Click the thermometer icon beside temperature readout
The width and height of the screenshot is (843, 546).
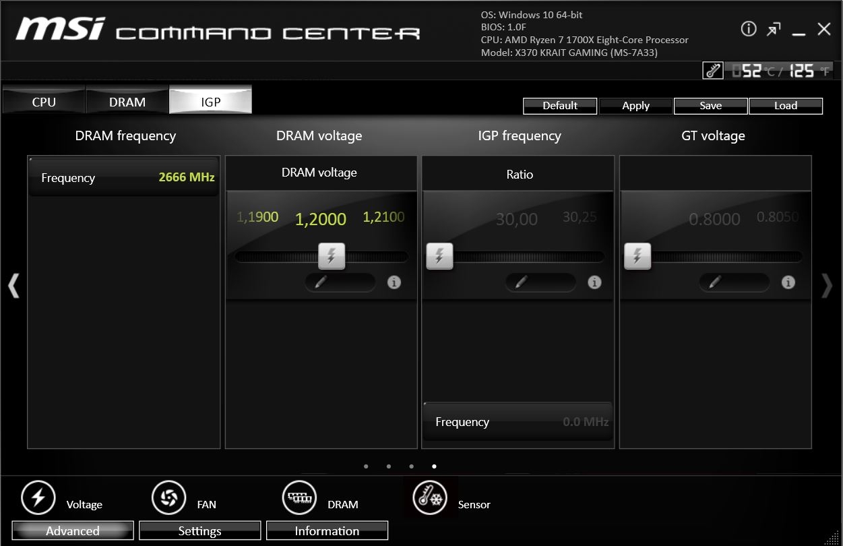tap(713, 71)
